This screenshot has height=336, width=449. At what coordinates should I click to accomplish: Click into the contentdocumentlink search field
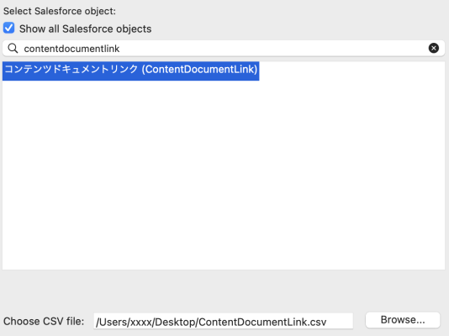click(x=224, y=49)
